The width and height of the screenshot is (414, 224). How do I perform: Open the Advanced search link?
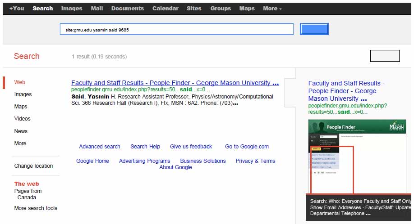[x=100, y=147]
